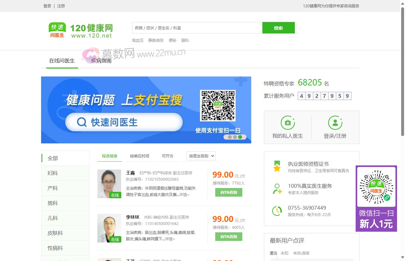Click the 登录/注册 person icon
Image resolution: width=405 pixels, height=261 pixels.
[335, 122]
